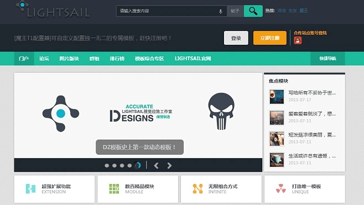Screen dimensions: 364x205
Task: Select the second slider dot
Action: point(115,166)
